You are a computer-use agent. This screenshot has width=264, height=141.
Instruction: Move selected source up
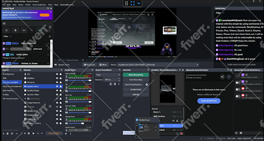38,133
